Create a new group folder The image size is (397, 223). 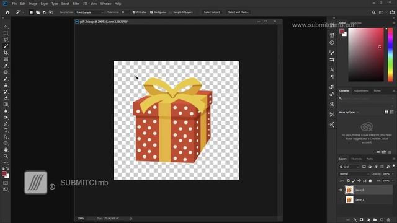tap(375, 220)
